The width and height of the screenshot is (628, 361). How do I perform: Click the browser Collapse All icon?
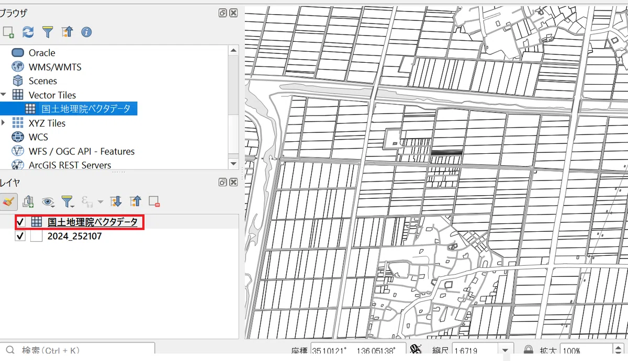[67, 32]
